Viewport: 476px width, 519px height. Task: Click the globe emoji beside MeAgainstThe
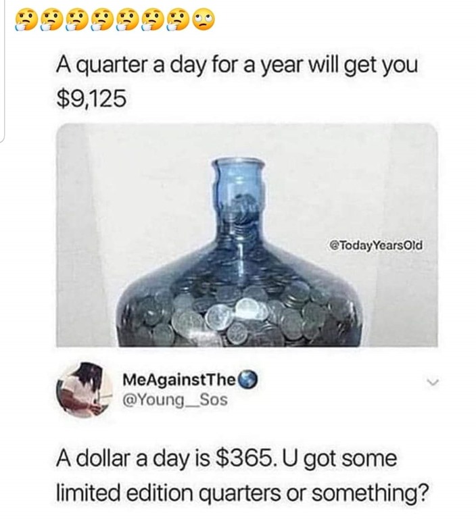247,380
